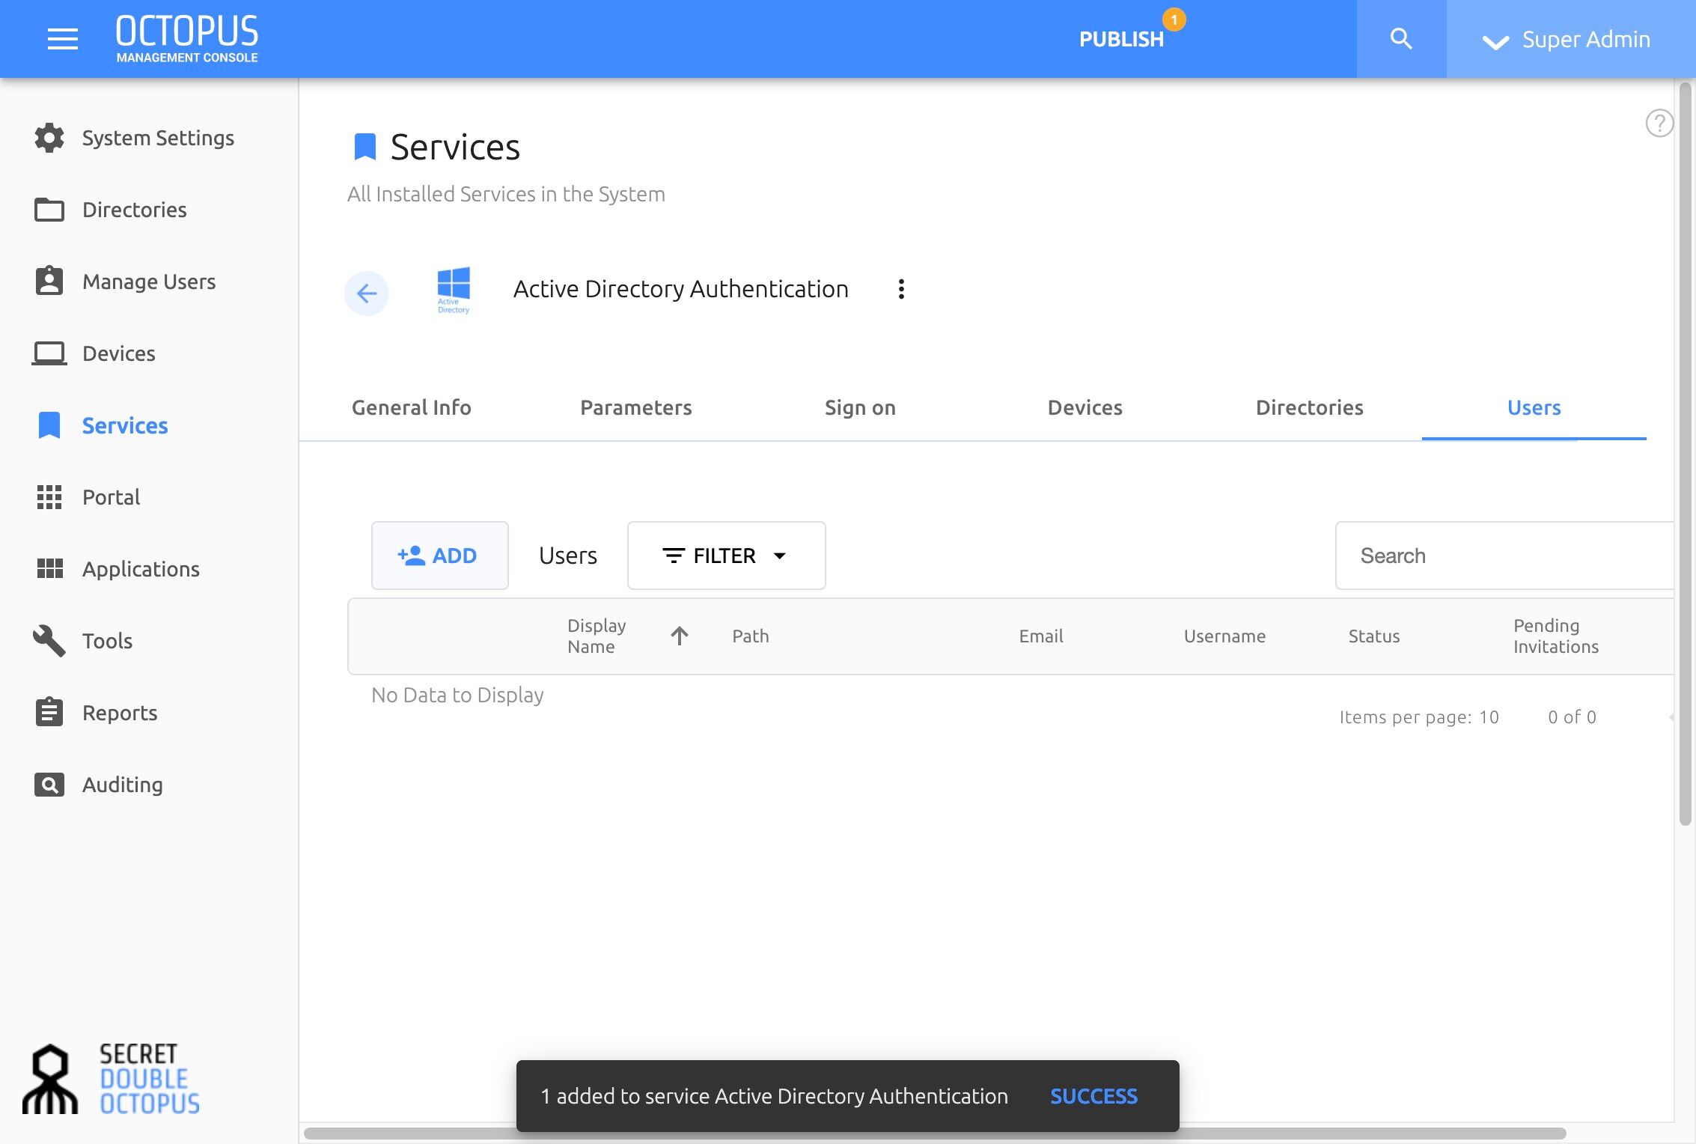Open Tools section
Image resolution: width=1696 pixels, height=1144 pixels.
(x=107, y=641)
